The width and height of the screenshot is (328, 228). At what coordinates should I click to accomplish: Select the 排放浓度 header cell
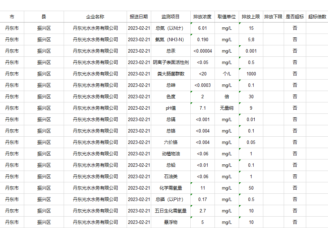[x=202, y=17]
